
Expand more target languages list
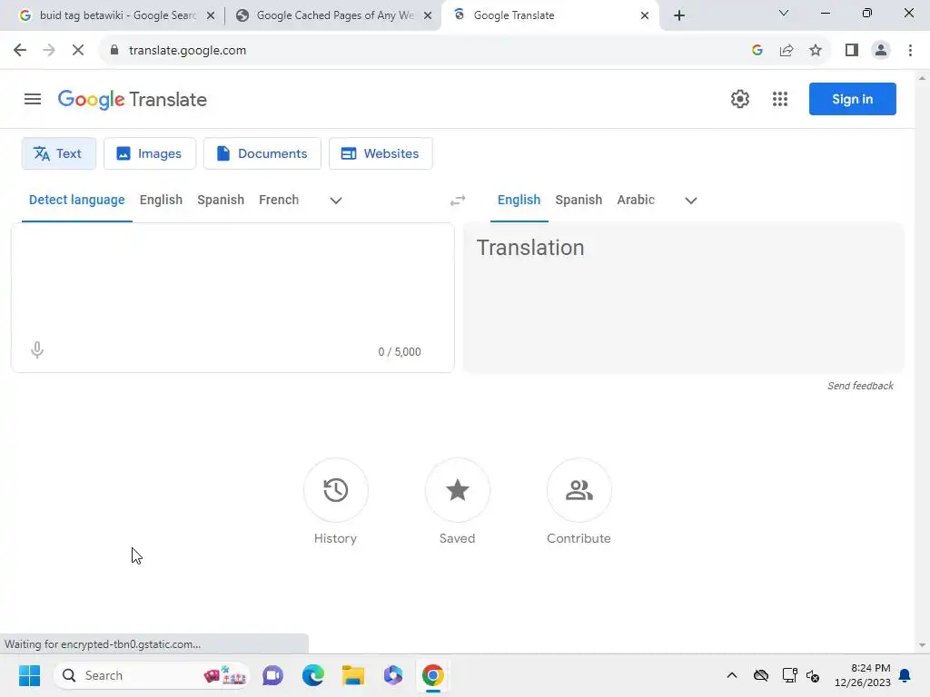[690, 201]
